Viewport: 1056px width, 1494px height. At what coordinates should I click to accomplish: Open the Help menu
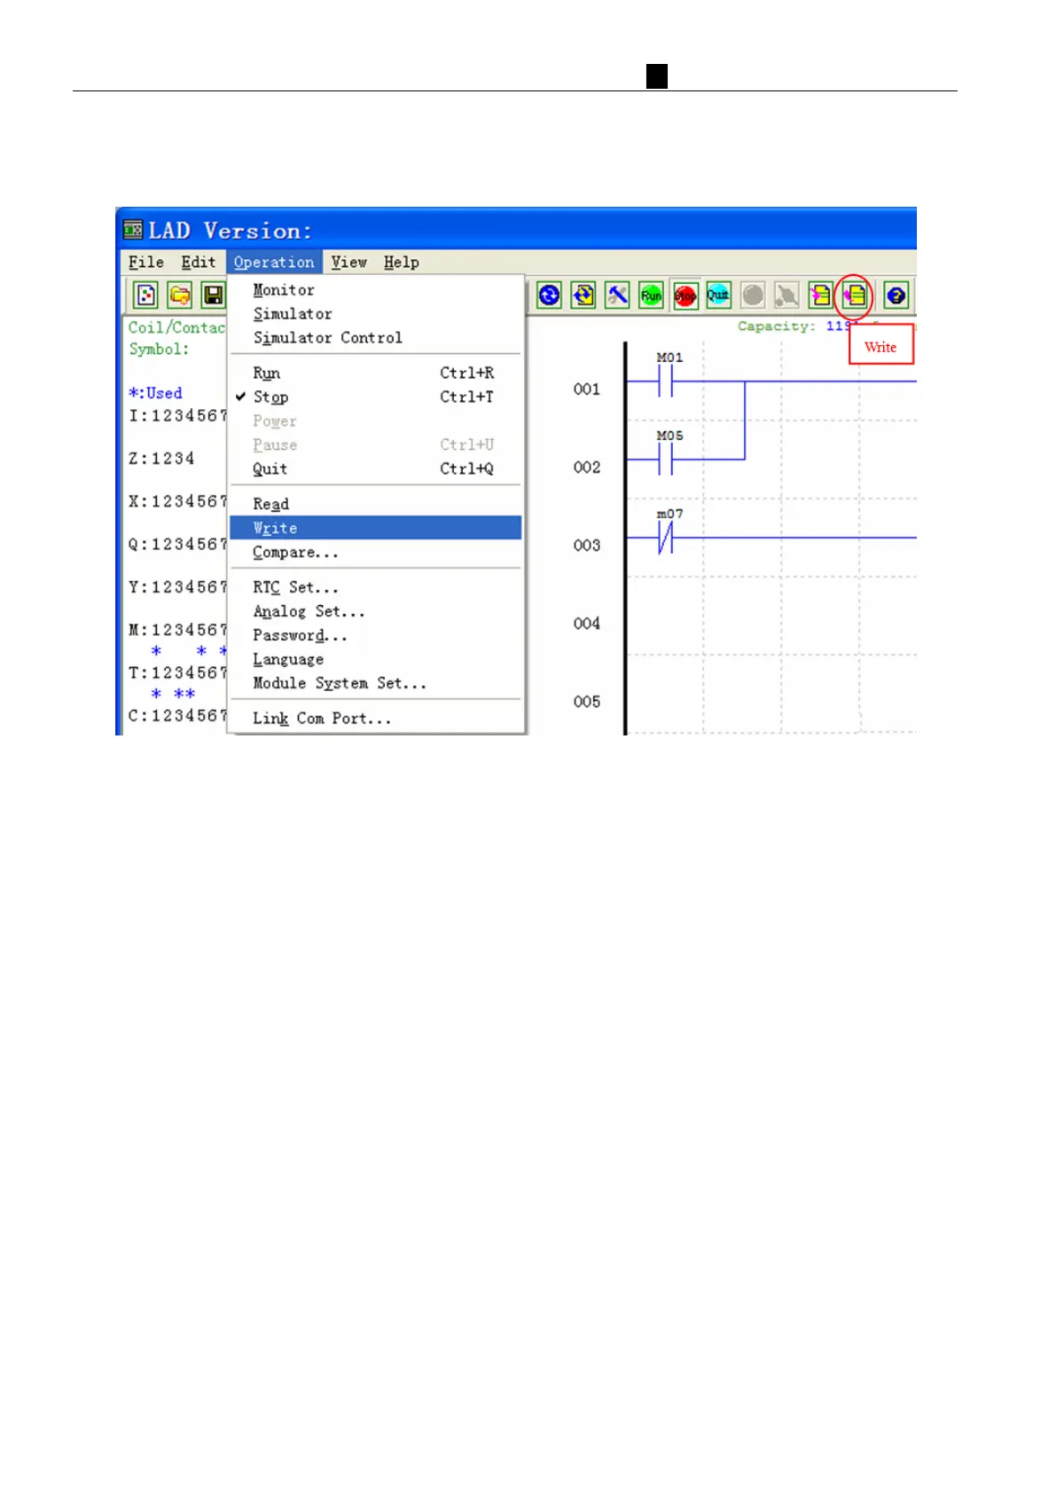pyautogui.click(x=402, y=263)
